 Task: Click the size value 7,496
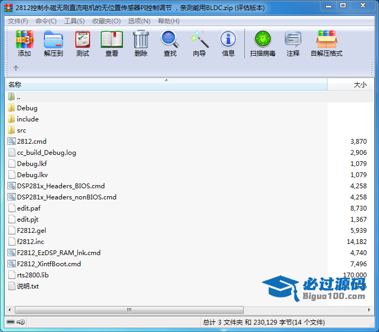coord(358,264)
